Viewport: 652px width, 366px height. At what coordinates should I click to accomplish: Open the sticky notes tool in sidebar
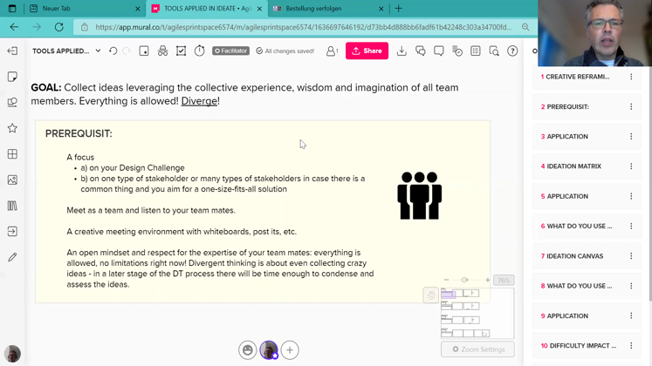[12, 77]
